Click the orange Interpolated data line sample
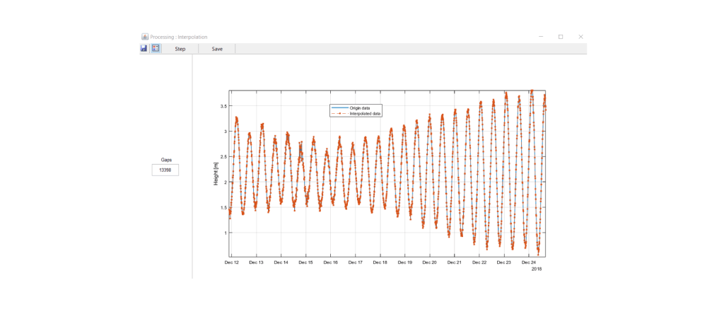 (x=339, y=113)
